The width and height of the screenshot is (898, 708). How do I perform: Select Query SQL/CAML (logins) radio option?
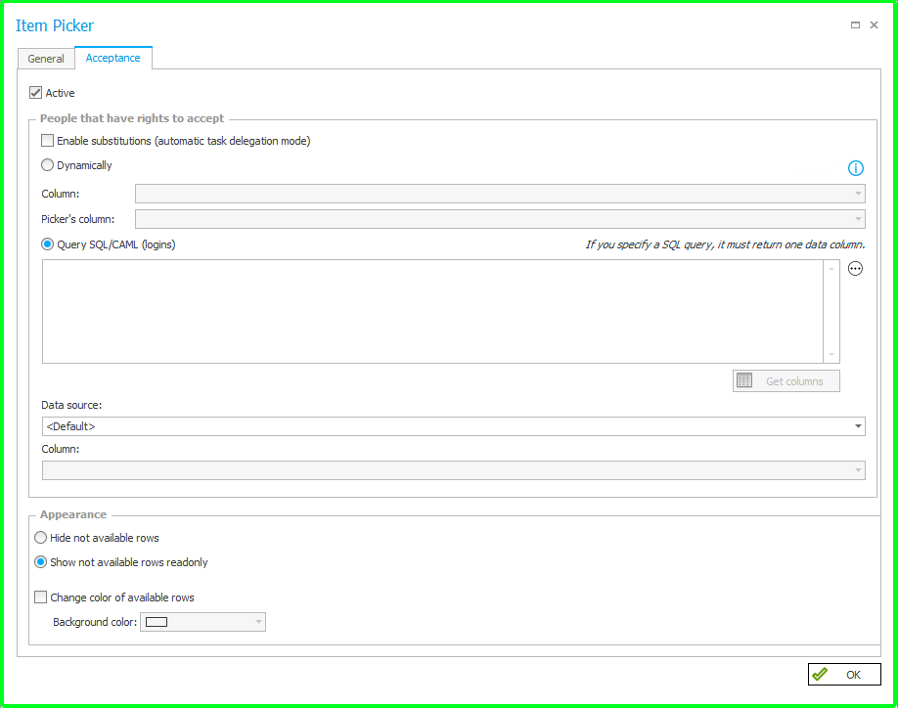48,244
